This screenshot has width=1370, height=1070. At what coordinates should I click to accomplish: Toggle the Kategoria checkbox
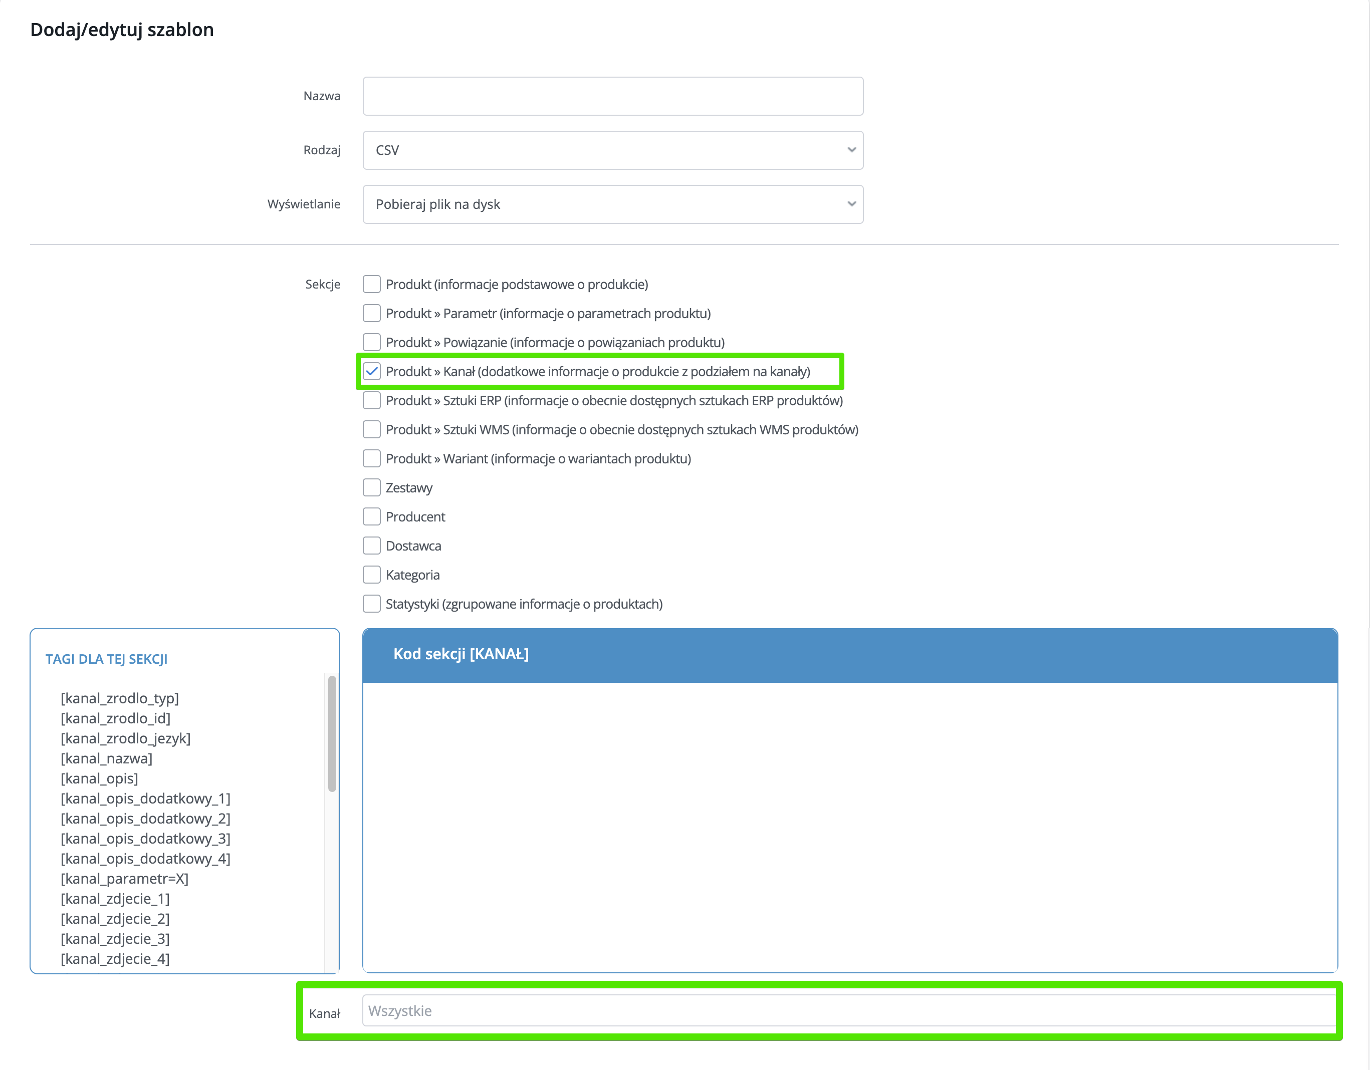click(x=371, y=575)
